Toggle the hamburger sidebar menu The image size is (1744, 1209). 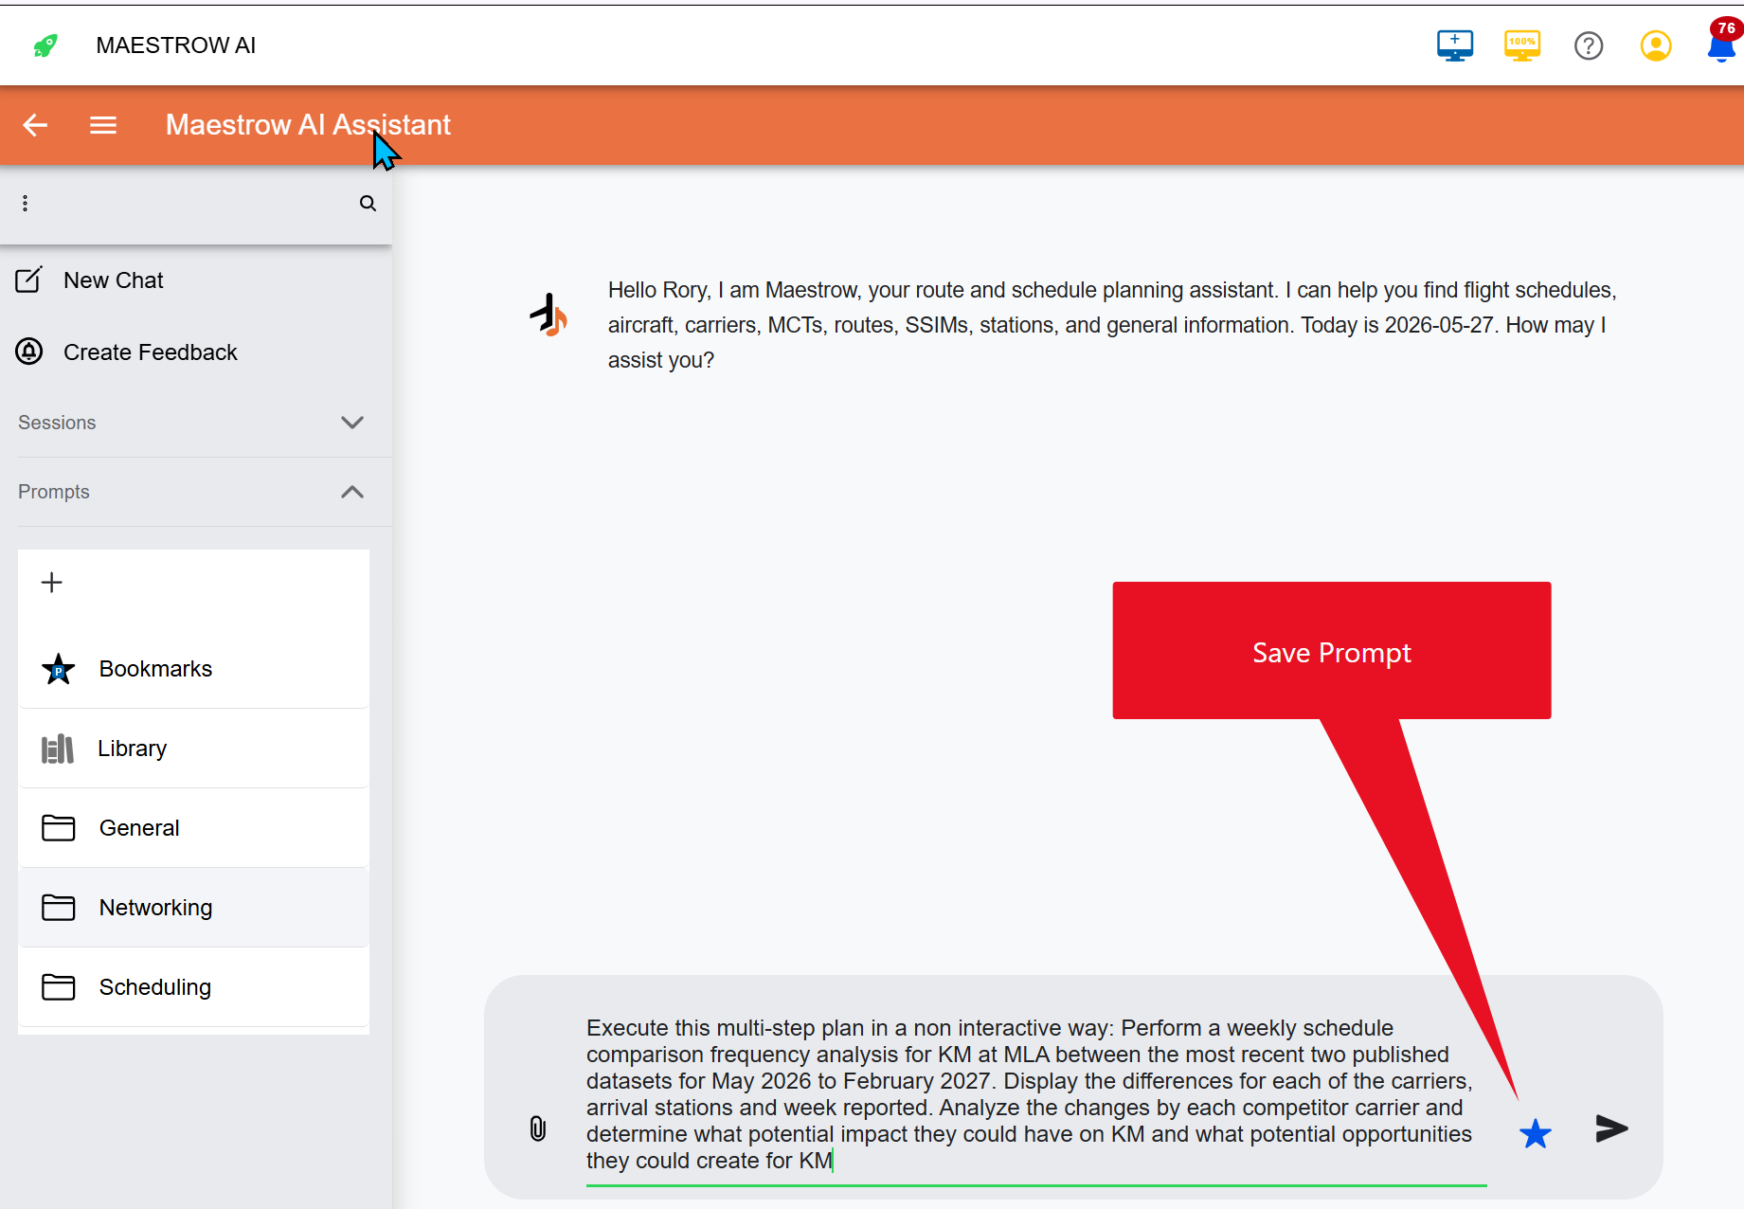tap(103, 125)
